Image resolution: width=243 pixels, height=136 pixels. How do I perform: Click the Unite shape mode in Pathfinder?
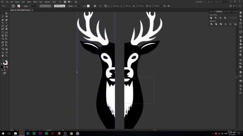pyautogui.click(x=211, y=18)
